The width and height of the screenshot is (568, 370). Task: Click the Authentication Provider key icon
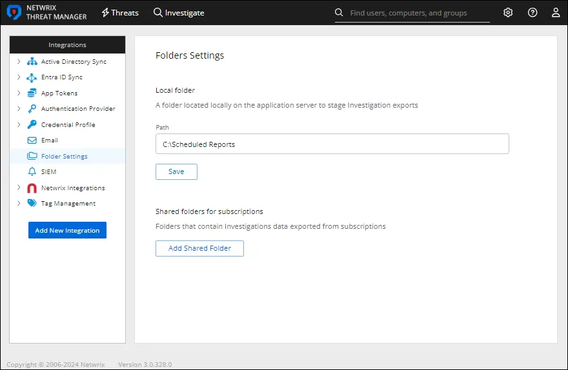pyautogui.click(x=32, y=108)
